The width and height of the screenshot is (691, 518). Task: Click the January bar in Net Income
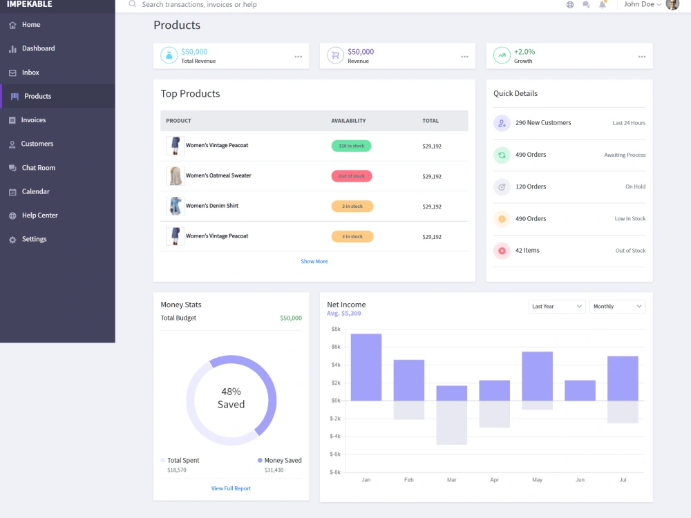pyautogui.click(x=366, y=367)
